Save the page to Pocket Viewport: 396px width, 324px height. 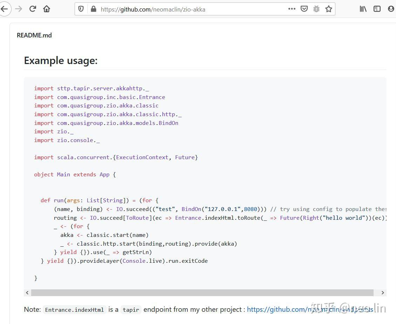pyautogui.click(x=304, y=9)
